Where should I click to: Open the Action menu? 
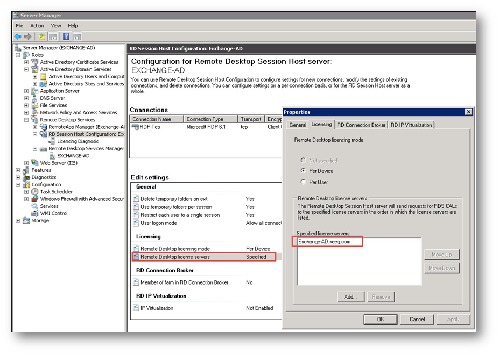pos(37,26)
